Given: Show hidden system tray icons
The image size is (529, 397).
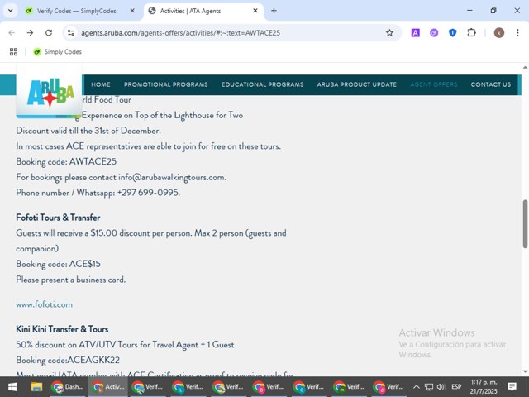Looking at the screenshot, I should (x=417, y=387).
